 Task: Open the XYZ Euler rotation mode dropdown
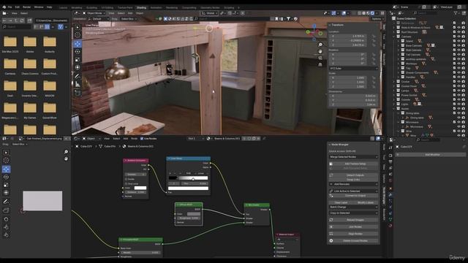pos(353,68)
